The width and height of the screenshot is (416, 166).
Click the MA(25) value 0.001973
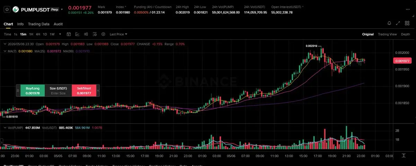54,51
